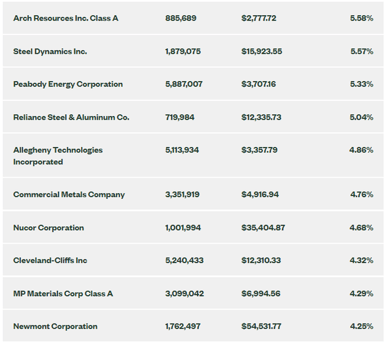The width and height of the screenshot is (387, 347).
Task: Click the $3,357.79 value
Action: pos(259,150)
